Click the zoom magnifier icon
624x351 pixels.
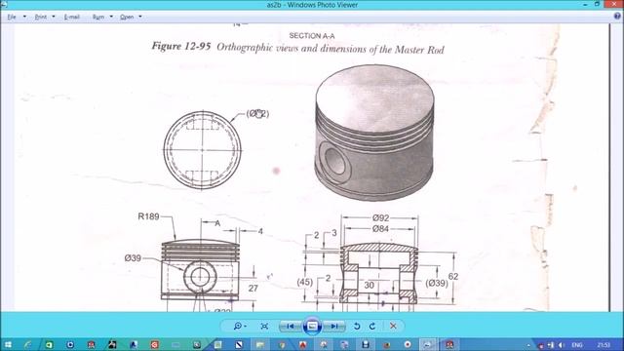(x=238, y=326)
